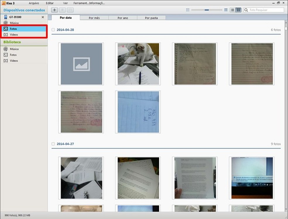Click the add photos plus button
This screenshot has width=288, height=219.
[x=54, y=10]
